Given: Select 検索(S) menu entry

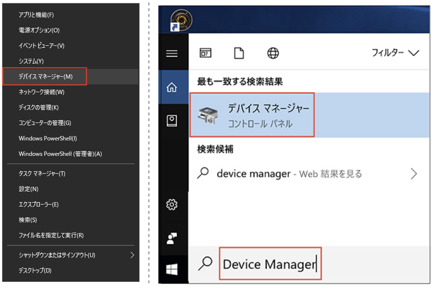Looking at the screenshot, I should pyautogui.click(x=70, y=220).
